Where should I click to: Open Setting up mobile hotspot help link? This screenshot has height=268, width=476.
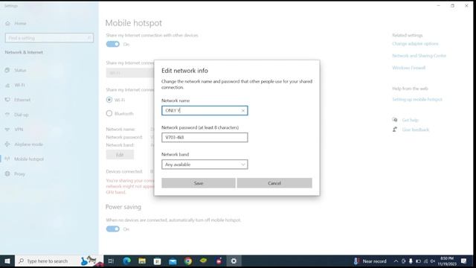(417, 99)
